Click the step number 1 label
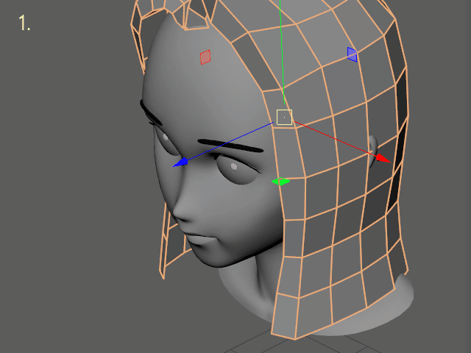Screen dimensions: 471x353 [x=24, y=24]
